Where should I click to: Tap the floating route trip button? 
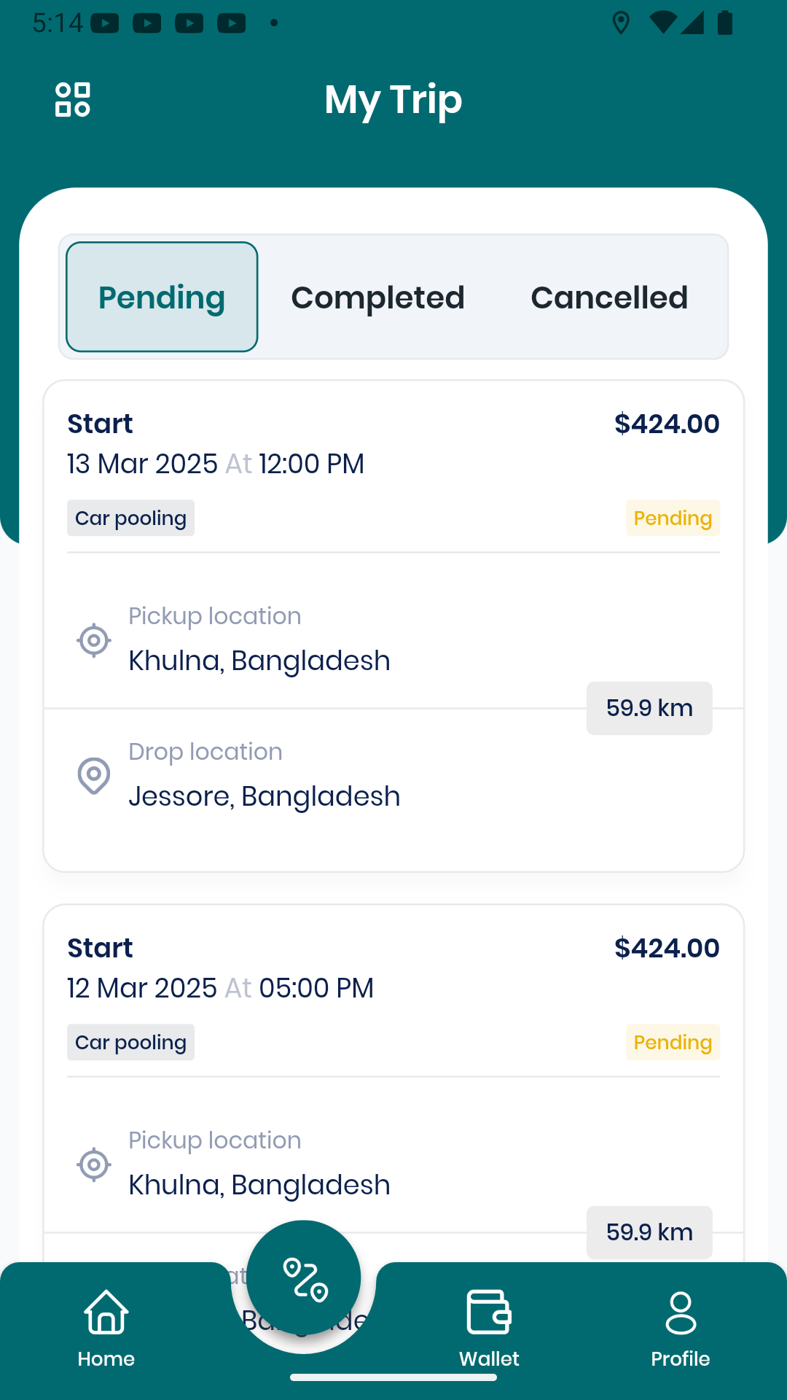pos(304,1278)
